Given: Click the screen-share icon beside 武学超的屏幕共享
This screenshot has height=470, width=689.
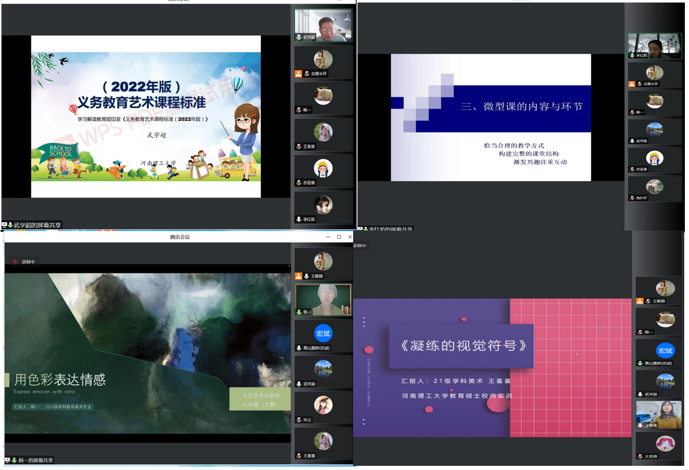Looking at the screenshot, I should (x=5, y=225).
